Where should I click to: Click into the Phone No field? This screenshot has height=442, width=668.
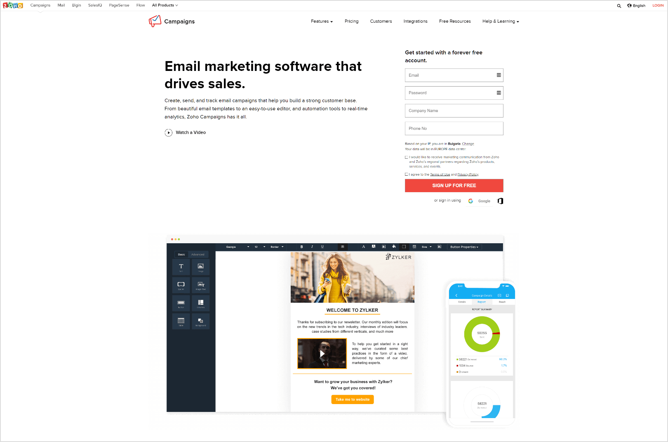click(x=454, y=128)
